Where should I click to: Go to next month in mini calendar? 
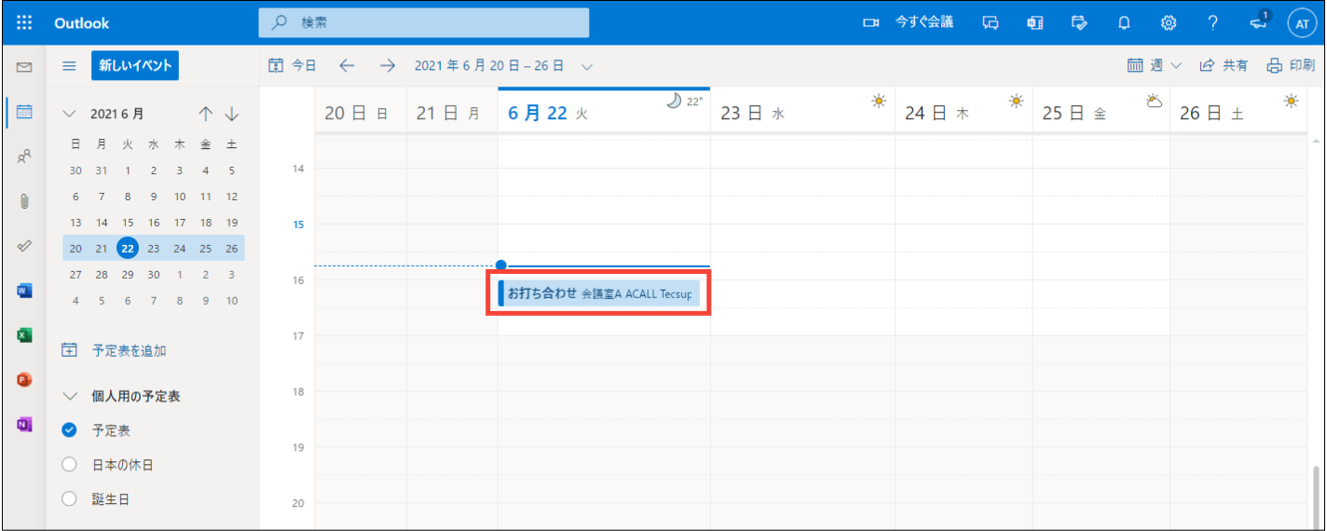[x=232, y=114]
